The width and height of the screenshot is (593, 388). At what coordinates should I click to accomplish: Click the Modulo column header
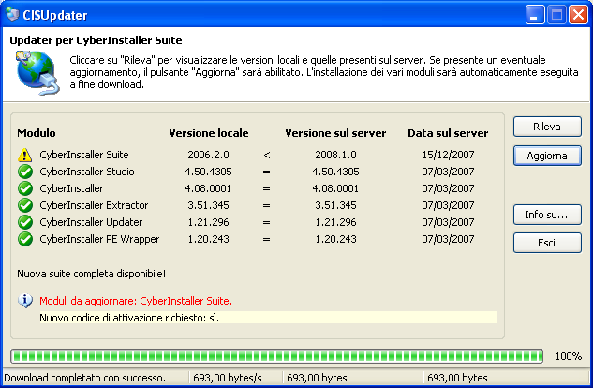point(37,133)
